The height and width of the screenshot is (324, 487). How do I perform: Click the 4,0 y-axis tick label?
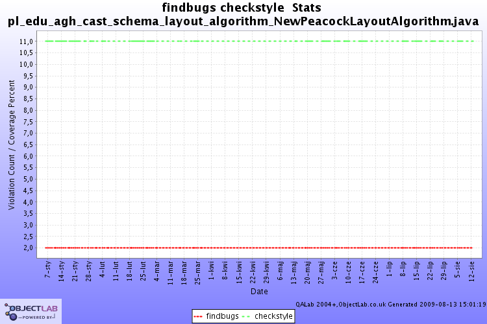[28, 202]
